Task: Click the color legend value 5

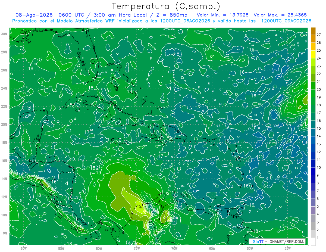Action: coord(318,206)
